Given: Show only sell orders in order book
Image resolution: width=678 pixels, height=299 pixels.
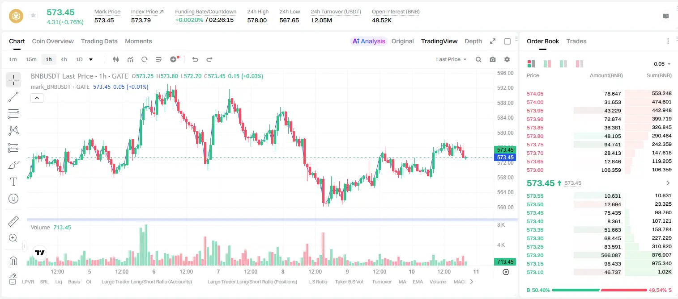Looking at the screenshot, I should [580, 64].
